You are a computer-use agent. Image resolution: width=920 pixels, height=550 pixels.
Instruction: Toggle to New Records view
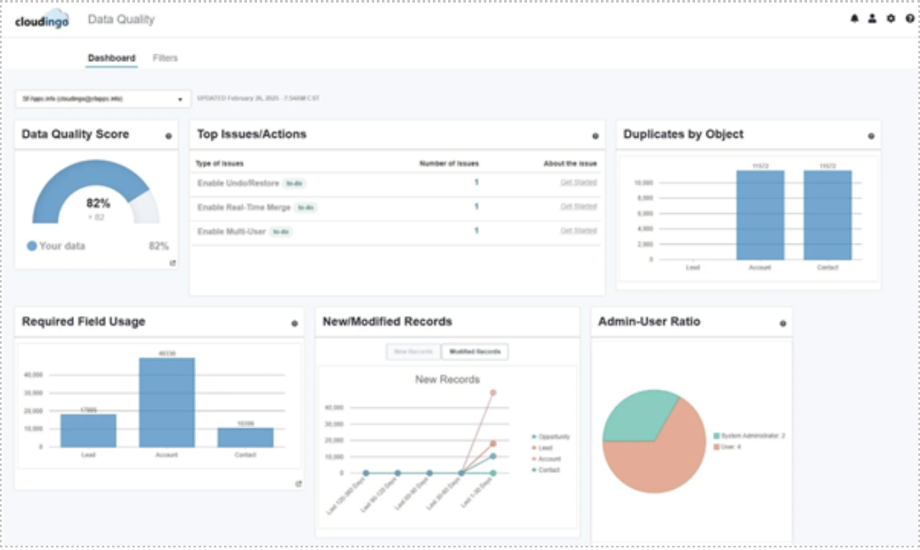click(412, 351)
